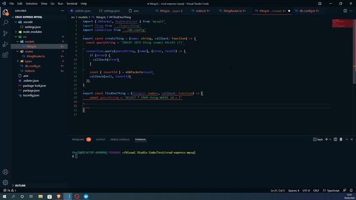Open the View menu
356x200 pixels.
click(x=44, y=4)
